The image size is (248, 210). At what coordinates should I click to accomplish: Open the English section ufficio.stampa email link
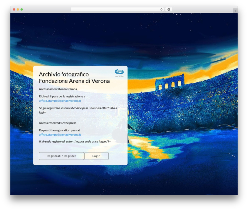click(x=60, y=135)
